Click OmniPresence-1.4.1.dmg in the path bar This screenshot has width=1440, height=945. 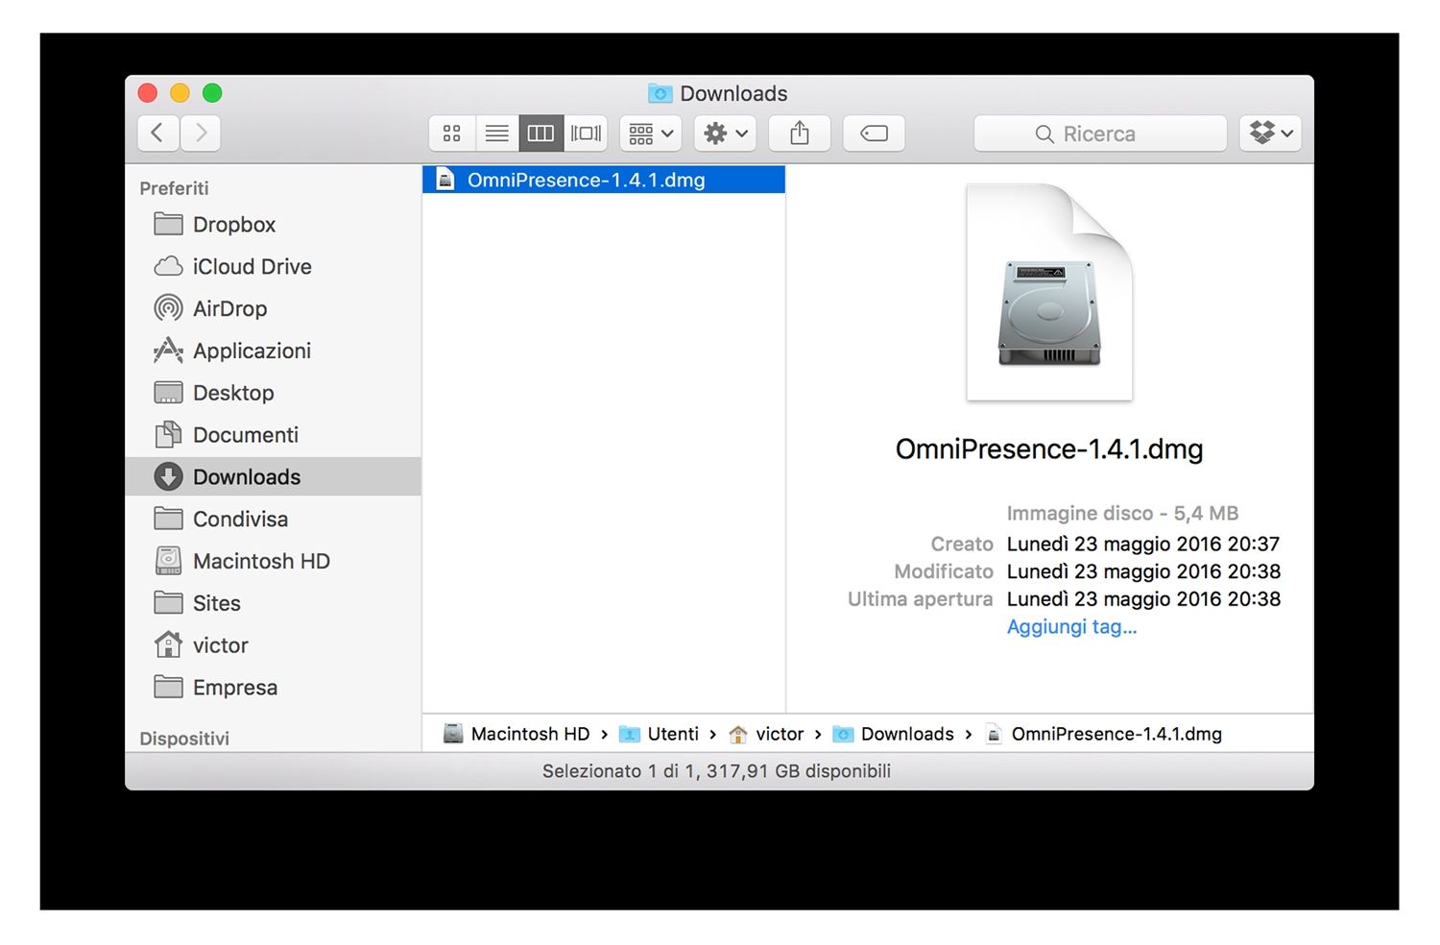[1104, 735]
